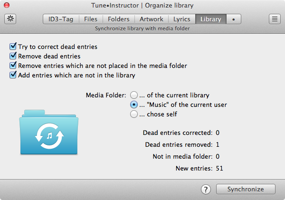Select "Music" of the current user option
This screenshot has width=285, height=200.
point(134,105)
